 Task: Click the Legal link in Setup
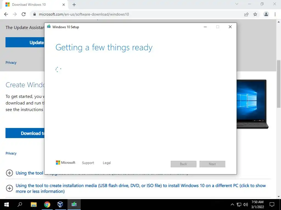click(107, 163)
